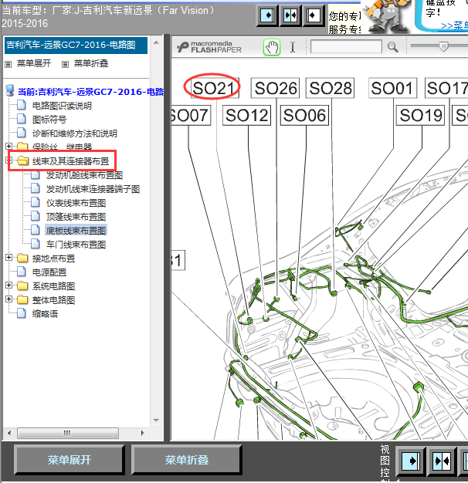Click tree panel scroll-up arrow
The image size is (468, 483).
[156, 42]
